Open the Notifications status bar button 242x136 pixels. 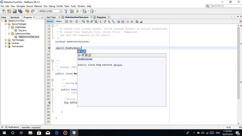point(12,127)
